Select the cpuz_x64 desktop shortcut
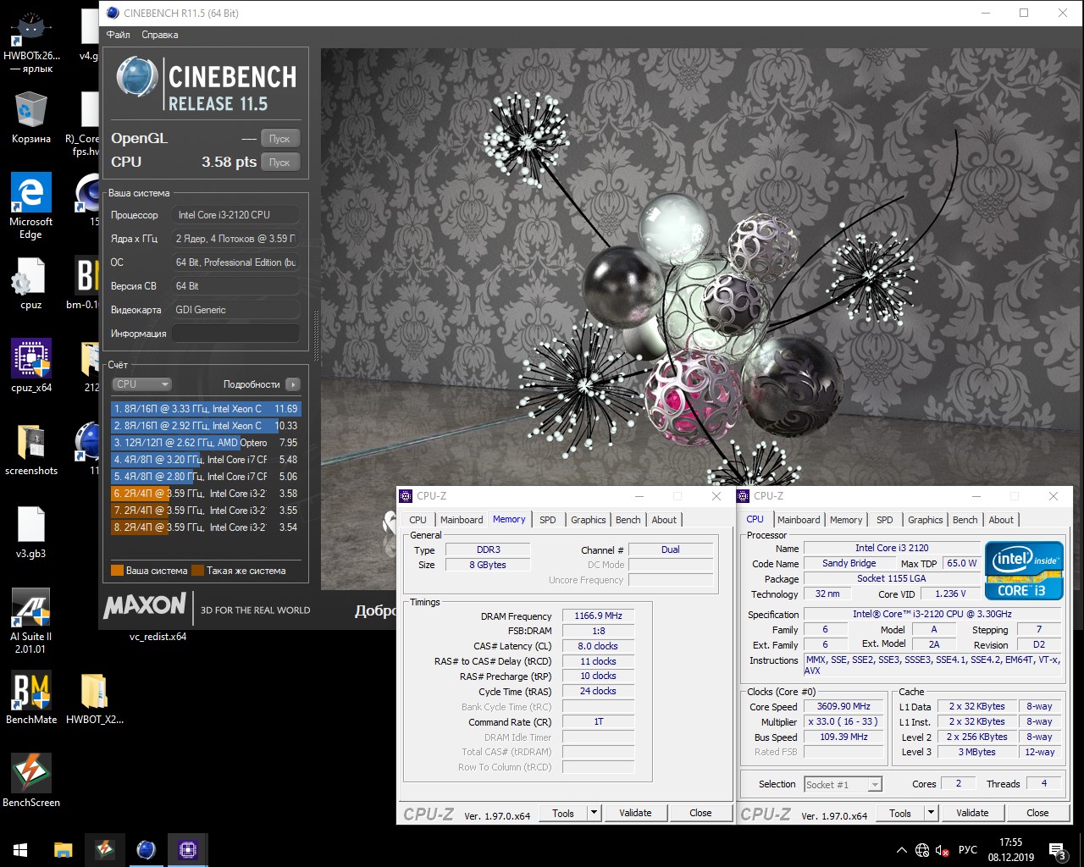The height and width of the screenshot is (867, 1084). coord(31,366)
